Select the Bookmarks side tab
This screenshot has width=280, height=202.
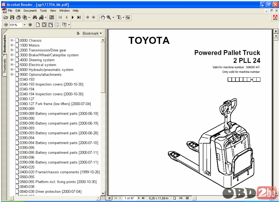(4, 44)
